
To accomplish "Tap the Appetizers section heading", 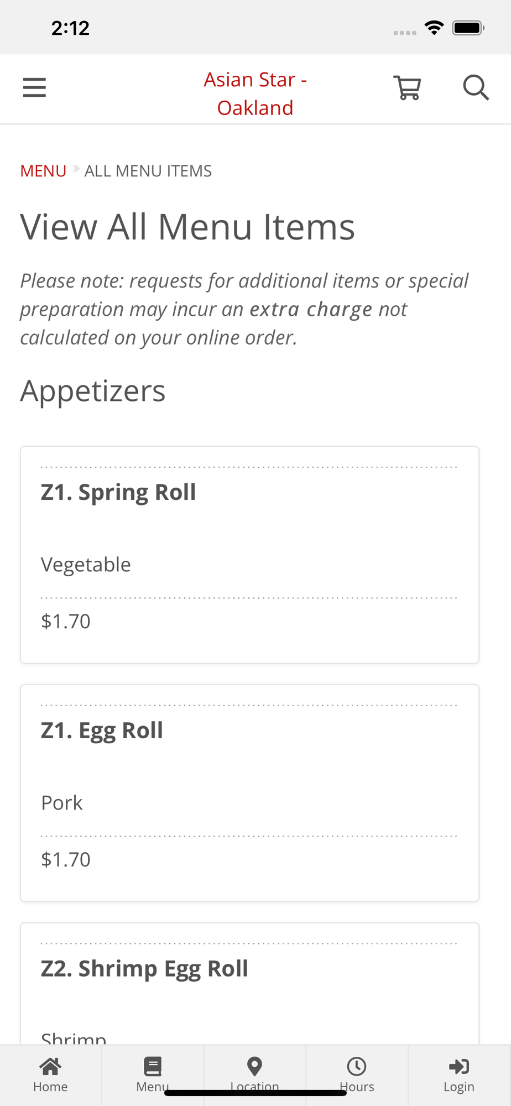I will point(93,390).
